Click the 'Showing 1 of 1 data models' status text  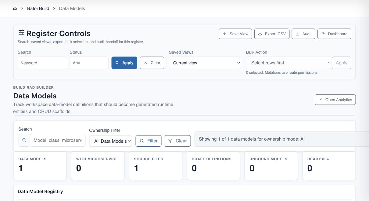(252, 139)
